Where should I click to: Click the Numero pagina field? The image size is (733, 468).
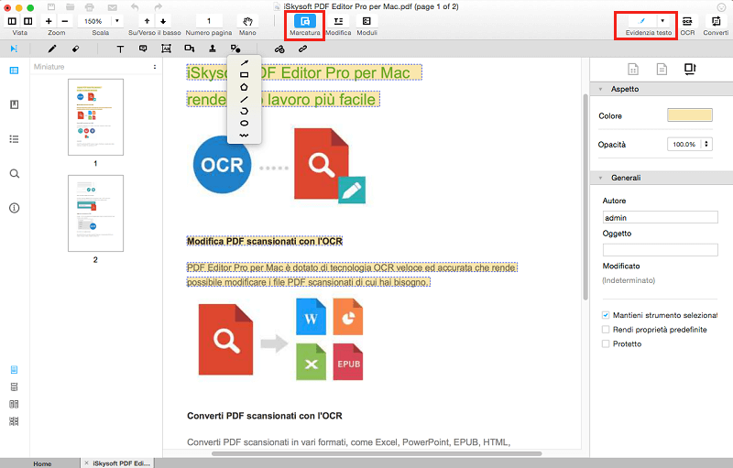click(209, 21)
